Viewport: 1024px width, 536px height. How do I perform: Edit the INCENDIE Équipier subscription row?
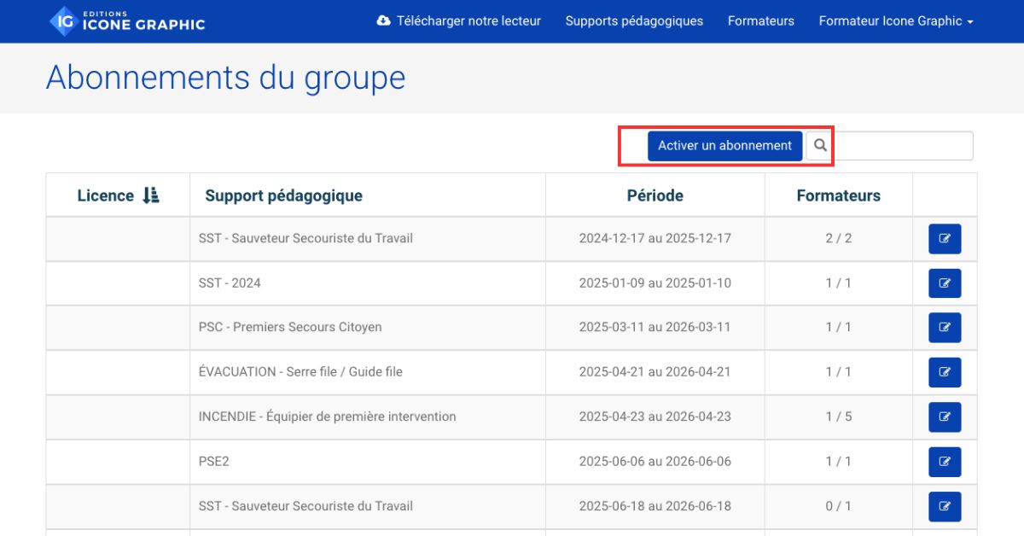pos(944,417)
